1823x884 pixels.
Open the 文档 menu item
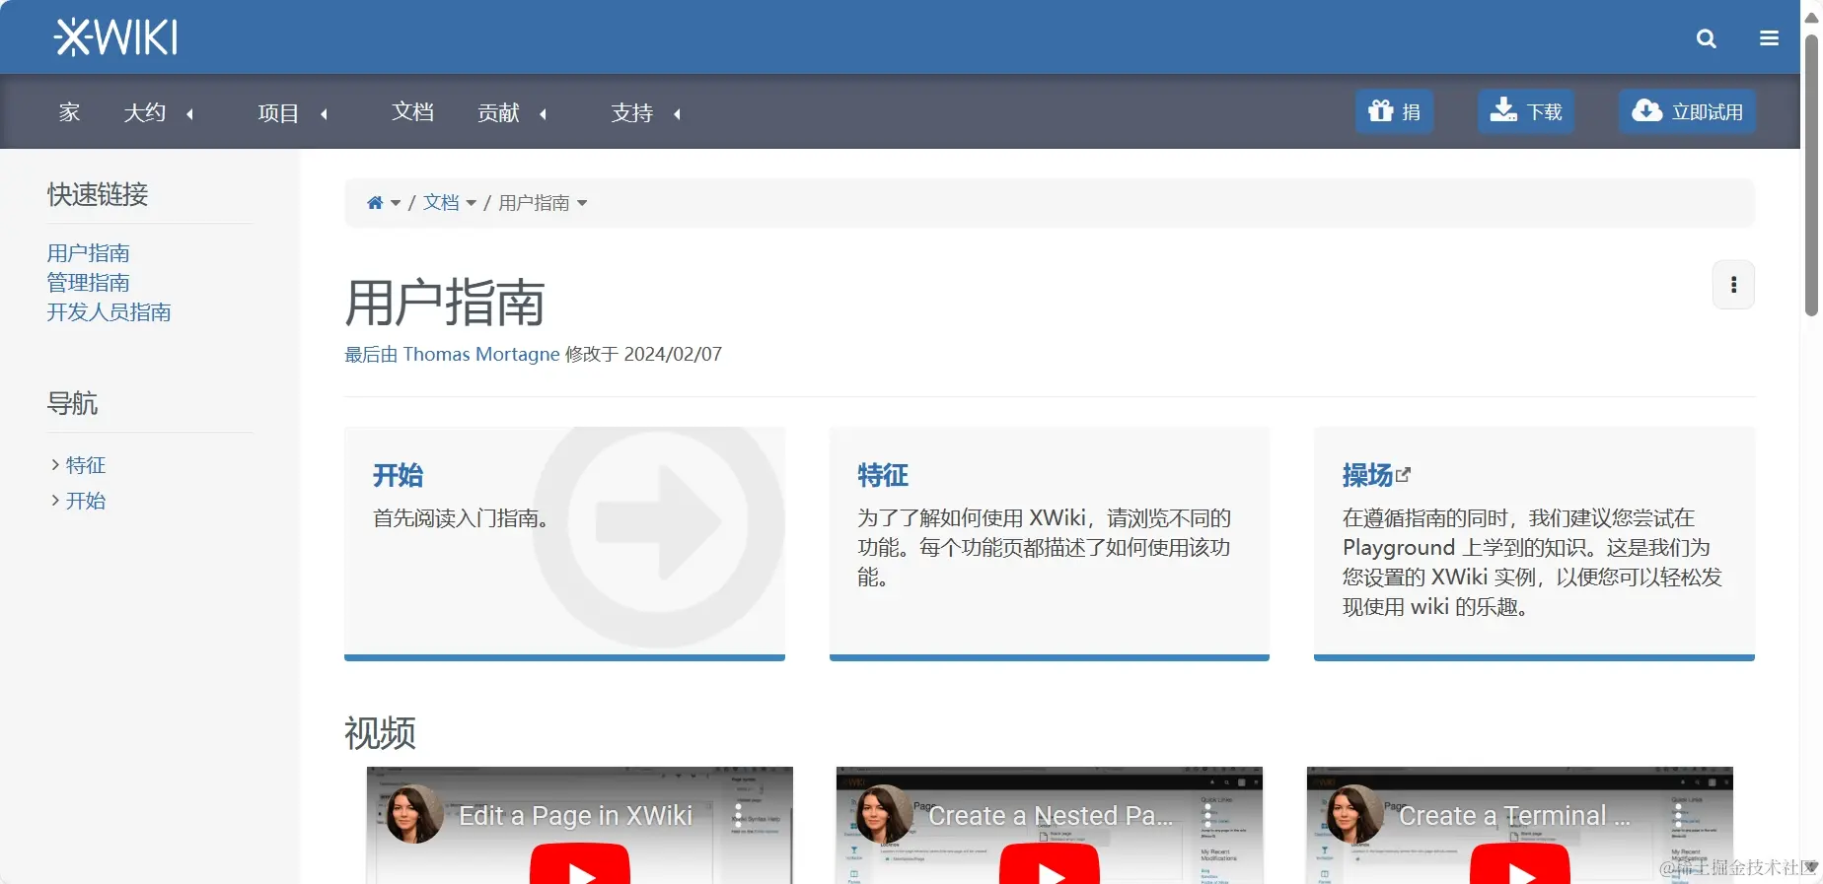tap(412, 112)
